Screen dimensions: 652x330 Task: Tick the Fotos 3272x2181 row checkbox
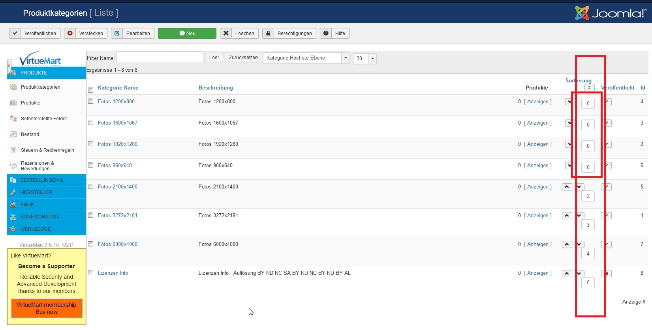click(x=91, y=215)
